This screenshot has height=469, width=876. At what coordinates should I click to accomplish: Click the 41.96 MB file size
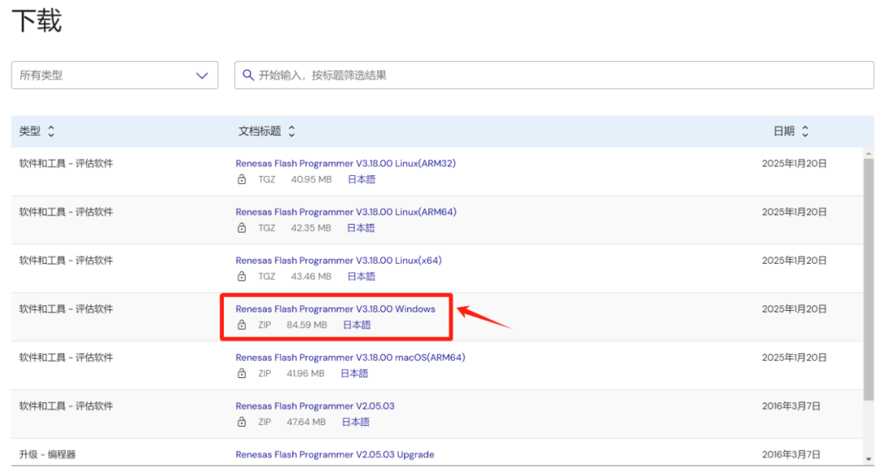tap(306, 373)
